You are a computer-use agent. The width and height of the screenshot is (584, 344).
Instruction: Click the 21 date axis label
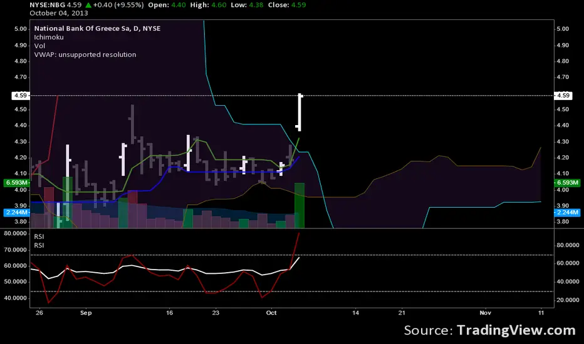pos(402,313)
